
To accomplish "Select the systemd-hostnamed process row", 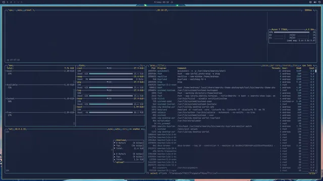I will [231, 90].
